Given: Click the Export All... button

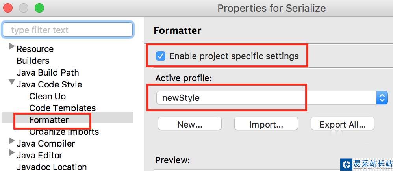Looking at the screenshot, I should tap(342, 125).
